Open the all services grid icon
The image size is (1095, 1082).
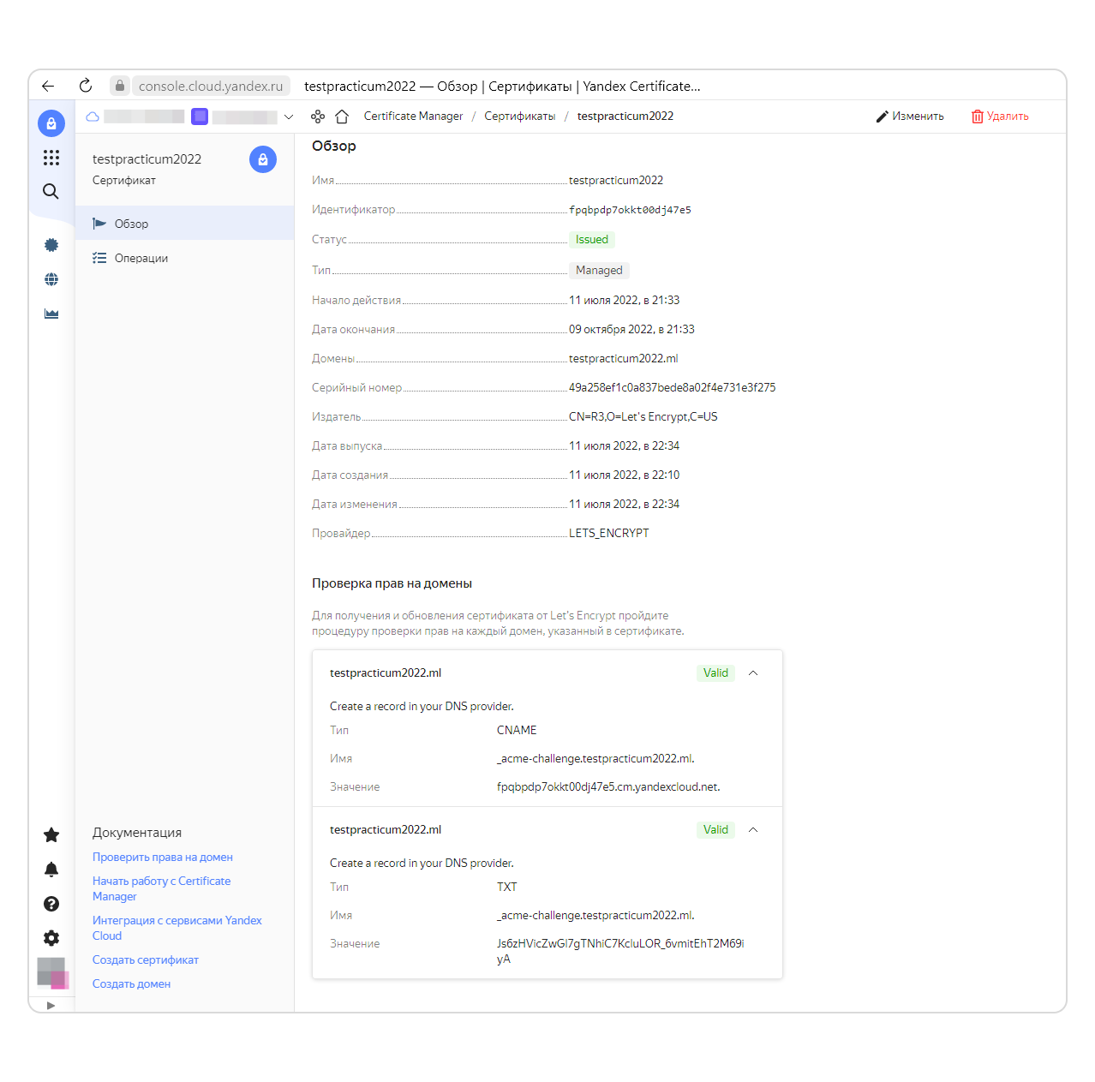(51, 158)
